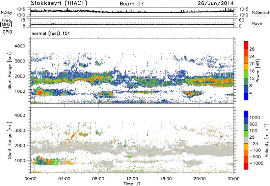
Task: Click the '04:00' time tick label
Action: coord(64,179)
